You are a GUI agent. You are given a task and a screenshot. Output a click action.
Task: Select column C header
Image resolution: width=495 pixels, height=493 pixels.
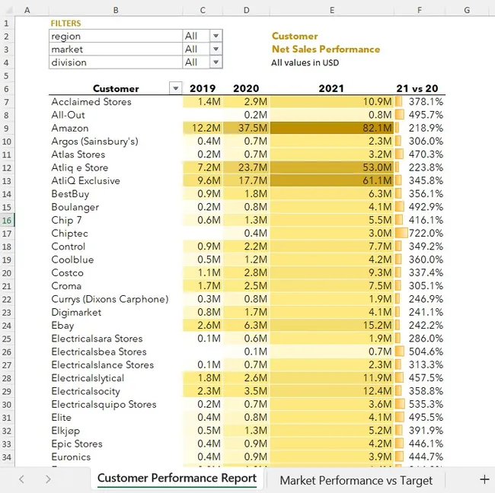tap(203, 10)
